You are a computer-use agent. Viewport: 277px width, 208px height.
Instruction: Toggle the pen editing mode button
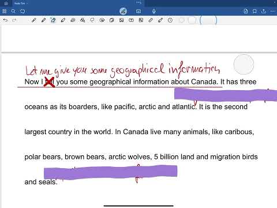click(123, 11)
